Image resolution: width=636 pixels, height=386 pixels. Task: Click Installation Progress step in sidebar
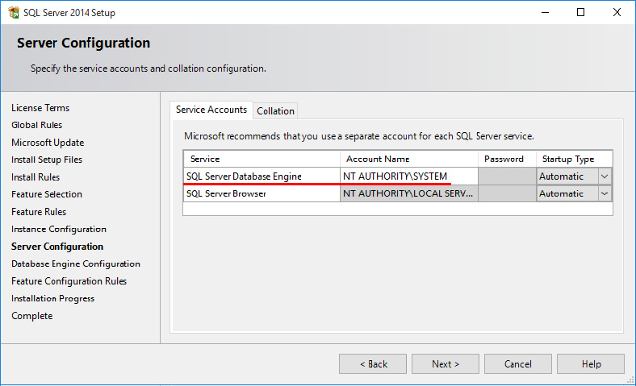pyautogui.click(x=52, y=298)
